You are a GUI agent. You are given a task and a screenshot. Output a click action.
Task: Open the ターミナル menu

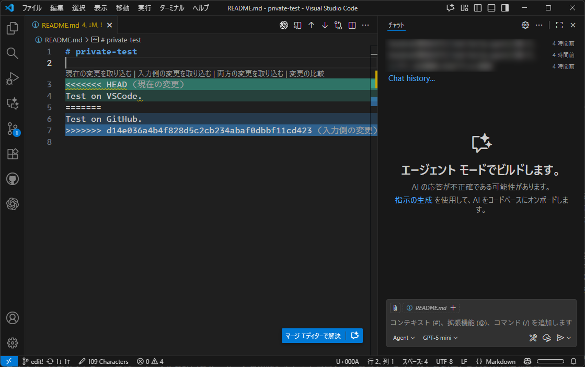(x=171, y=8)
